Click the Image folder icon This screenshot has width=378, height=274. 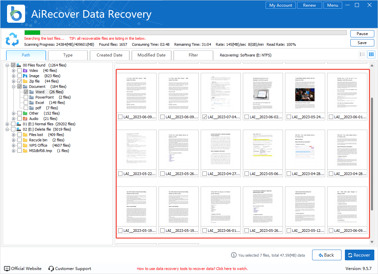[25, 76]
